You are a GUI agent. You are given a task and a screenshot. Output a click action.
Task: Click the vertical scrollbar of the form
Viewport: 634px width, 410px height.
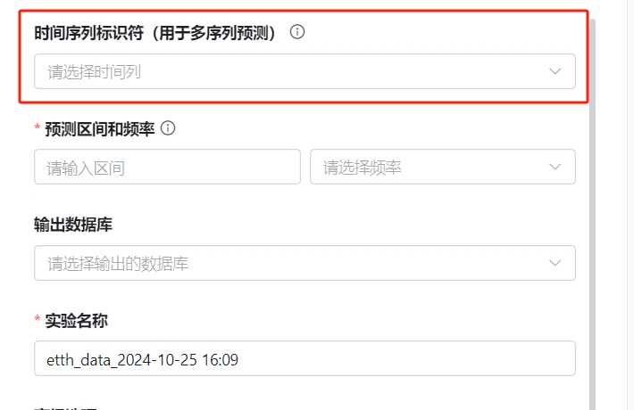tap(593, 214)
